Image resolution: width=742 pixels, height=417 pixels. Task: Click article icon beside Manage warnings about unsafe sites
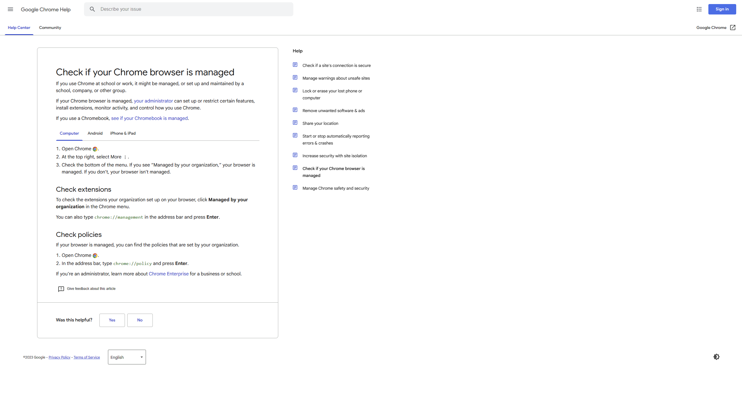[x=295, y=78]
